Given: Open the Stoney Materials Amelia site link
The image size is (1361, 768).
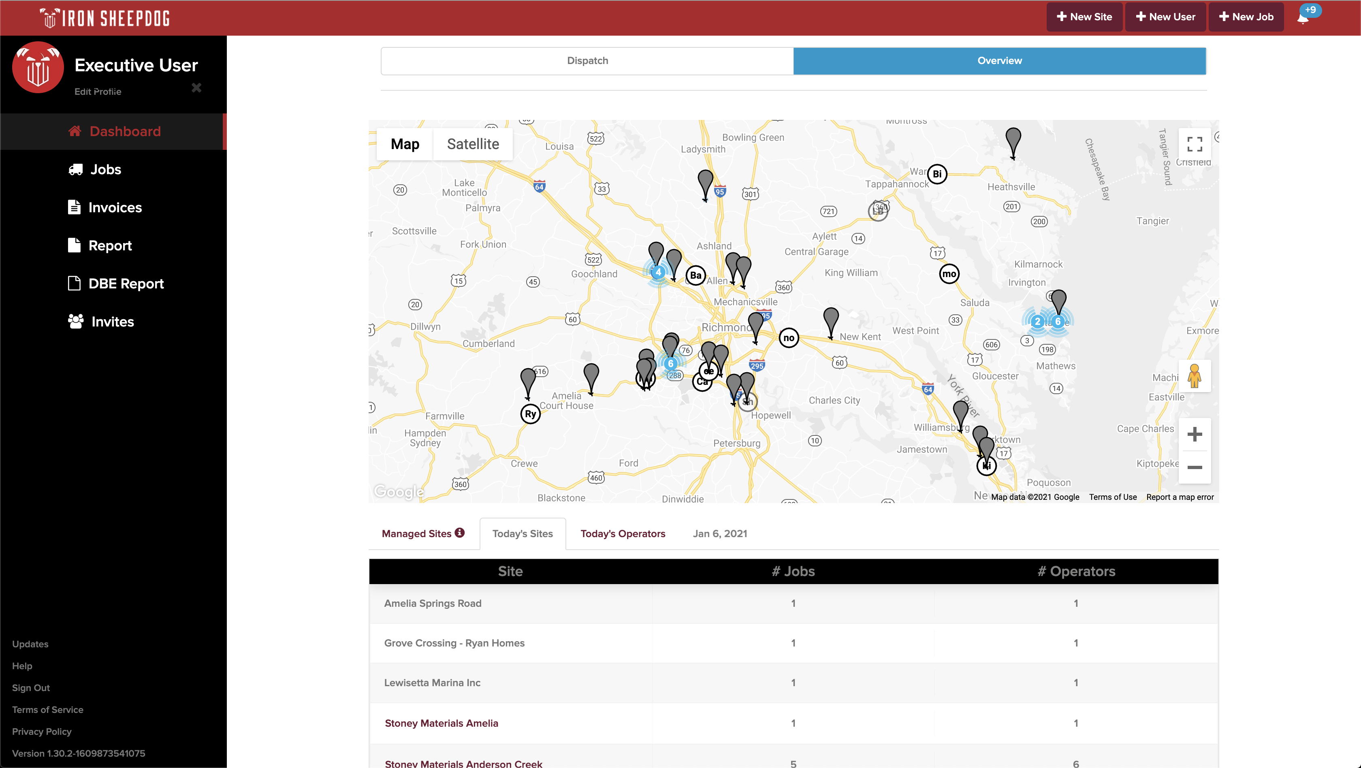Looking at the screenshot, I should [441, 723].
